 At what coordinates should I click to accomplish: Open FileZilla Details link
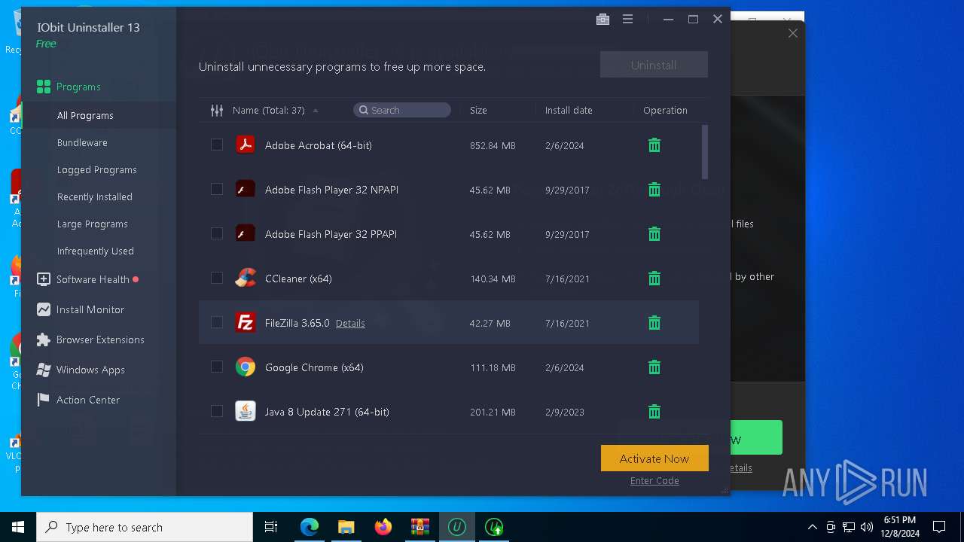point(350,323)
